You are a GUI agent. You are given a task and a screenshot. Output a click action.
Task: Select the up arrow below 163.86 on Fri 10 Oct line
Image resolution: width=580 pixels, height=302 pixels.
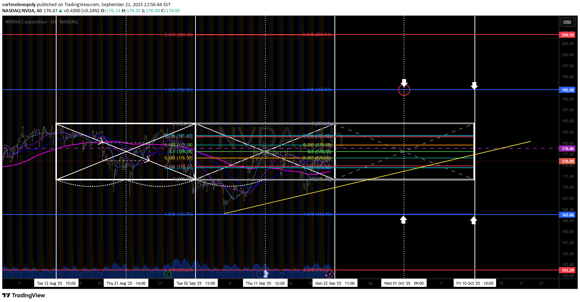pyautogui.click(x=473, y=220)
